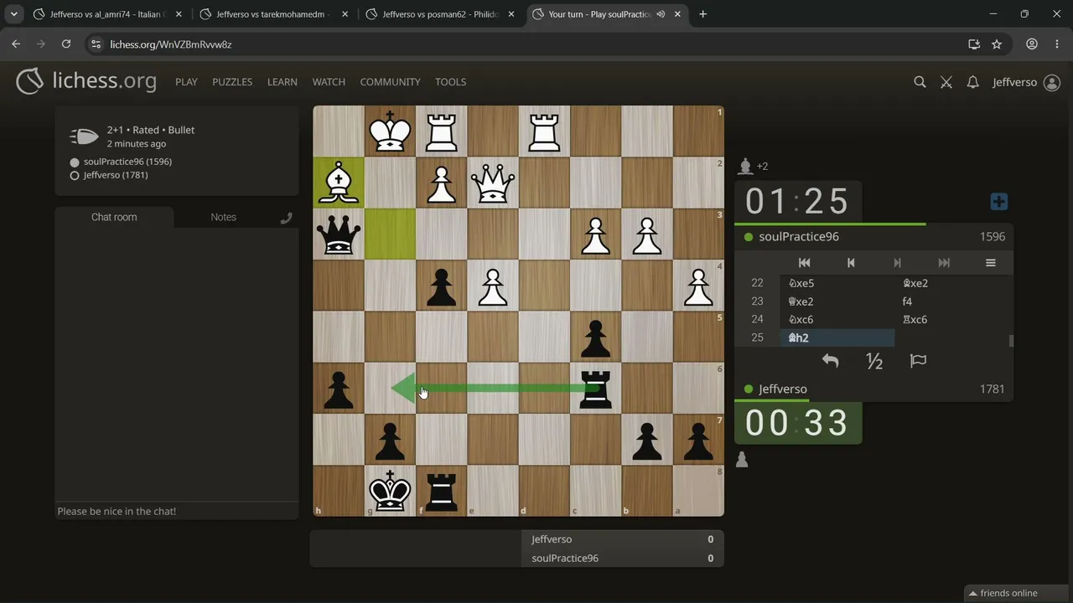Open the WATCH menu

[x=329, y=82]
